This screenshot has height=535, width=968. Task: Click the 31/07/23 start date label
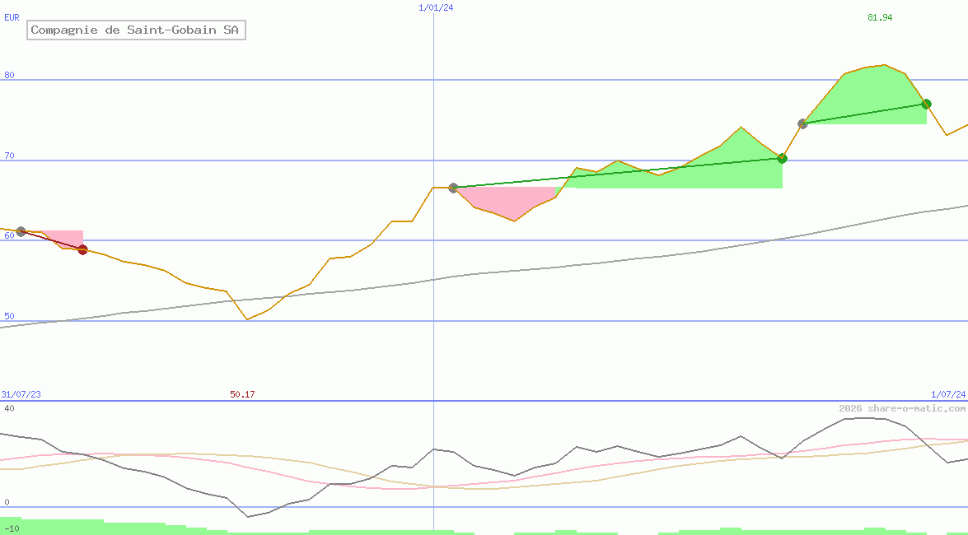21,394
